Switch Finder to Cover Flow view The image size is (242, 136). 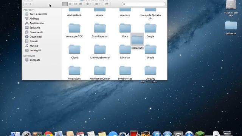click(x=81, y=4)
